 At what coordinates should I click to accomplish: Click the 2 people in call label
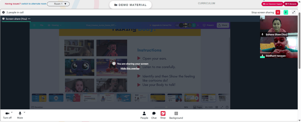pyautogui.click(x=15, y=12)
